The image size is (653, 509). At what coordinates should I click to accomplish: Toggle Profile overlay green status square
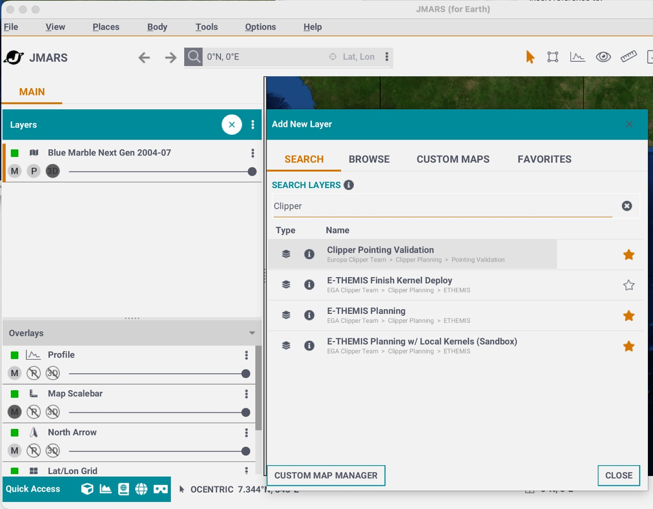(15, 355)
